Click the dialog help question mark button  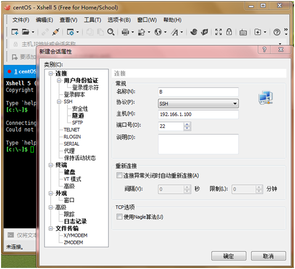click(264, 50)
